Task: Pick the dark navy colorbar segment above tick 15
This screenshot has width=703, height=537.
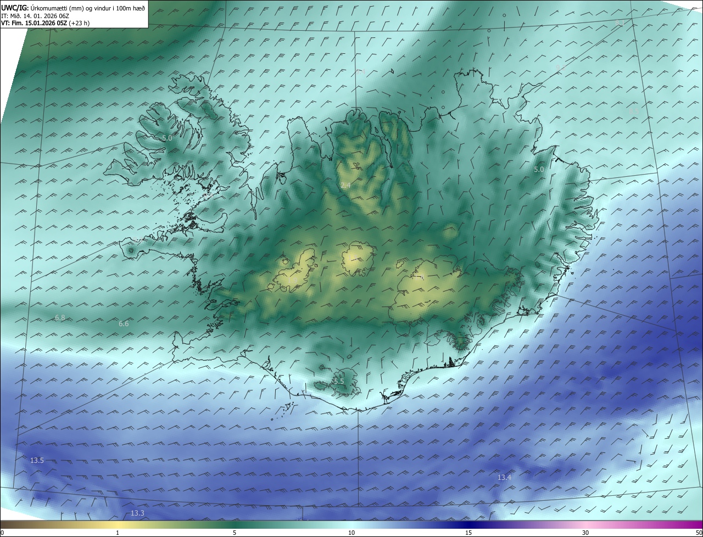Action: [x=468, y=524]
